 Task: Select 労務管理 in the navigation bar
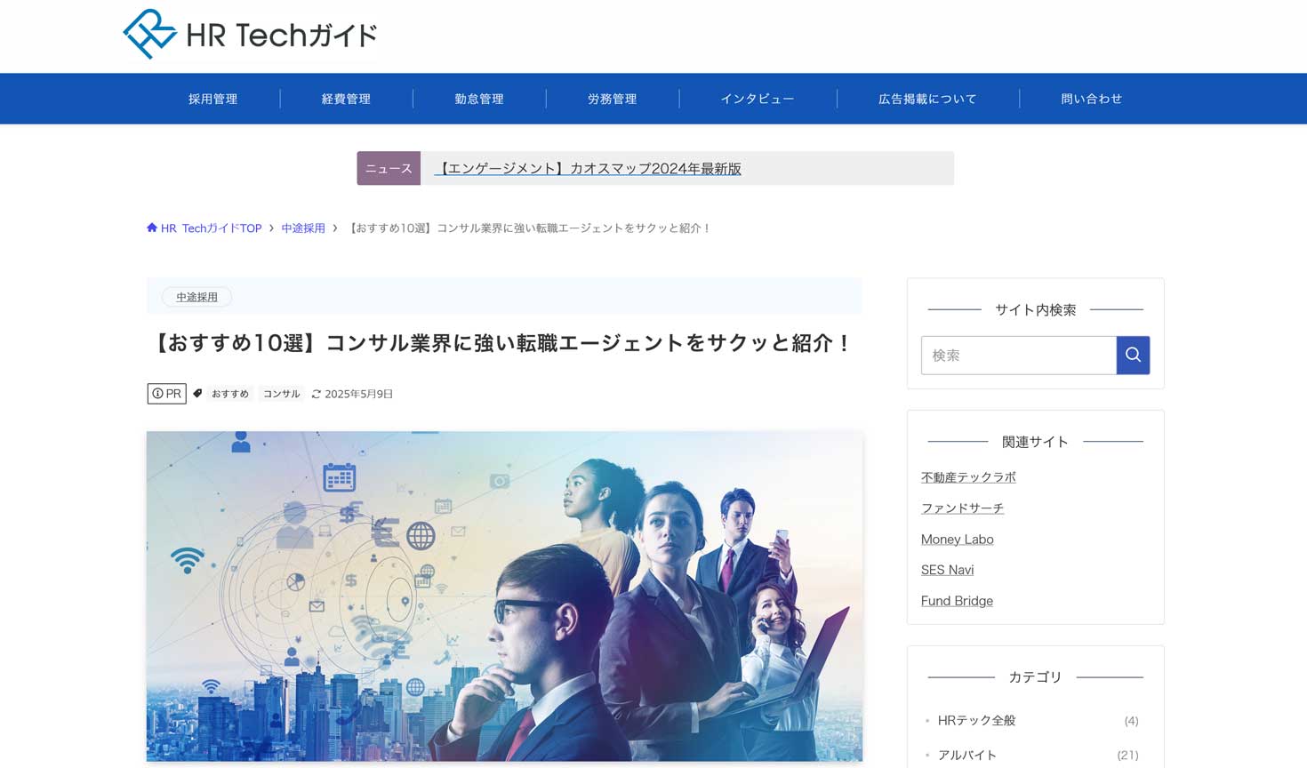point(612,99)
